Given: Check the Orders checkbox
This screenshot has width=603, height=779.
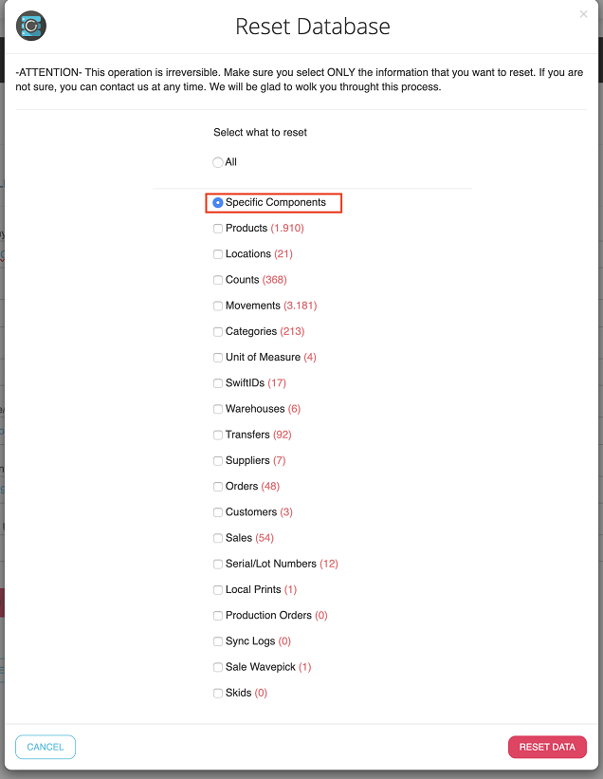Looking at the screenshot, I should point(218,487).
